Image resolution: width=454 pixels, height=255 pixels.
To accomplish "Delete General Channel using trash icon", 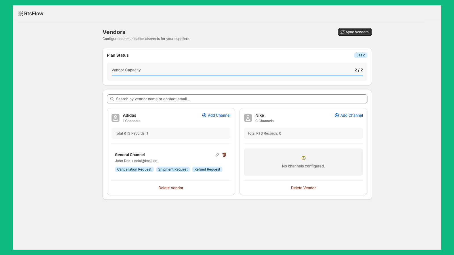I will [224, 155].
